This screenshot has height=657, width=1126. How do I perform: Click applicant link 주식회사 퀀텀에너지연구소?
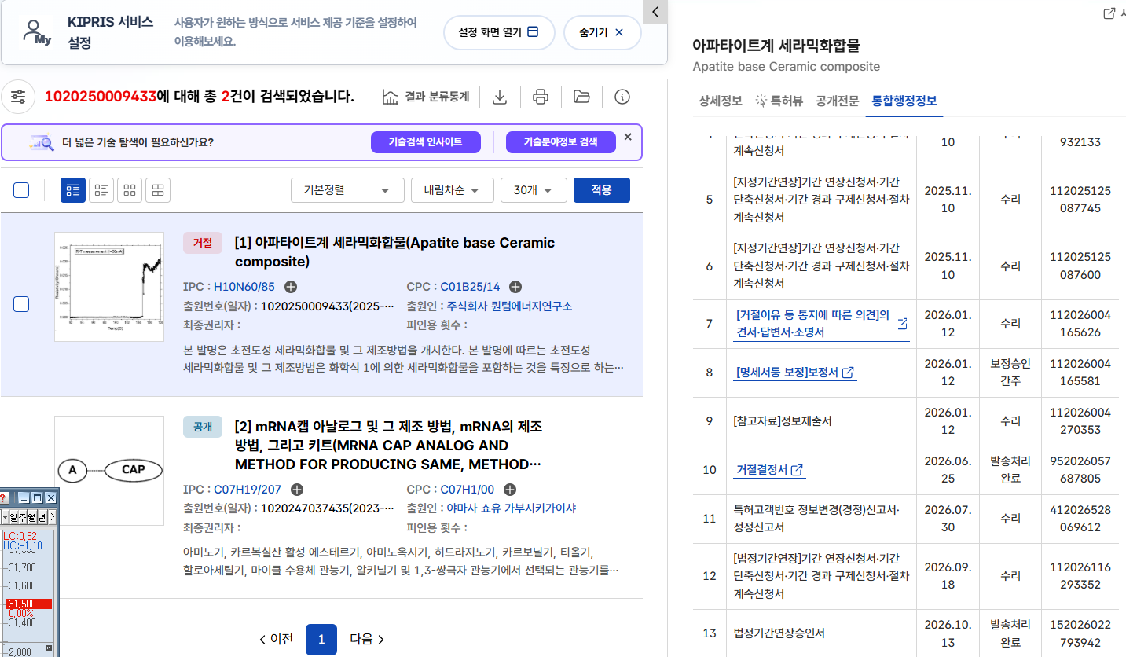point(509,306)
